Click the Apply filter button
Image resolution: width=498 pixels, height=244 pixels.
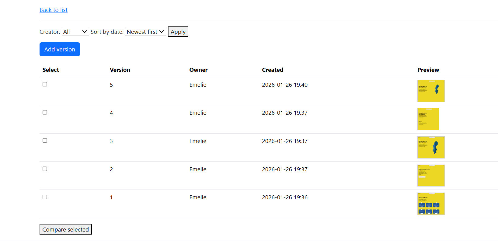click(x=178, y=32)
